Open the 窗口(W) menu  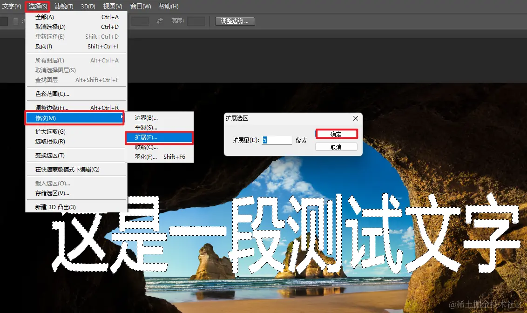pyautogui.click(x=140, y=6)
